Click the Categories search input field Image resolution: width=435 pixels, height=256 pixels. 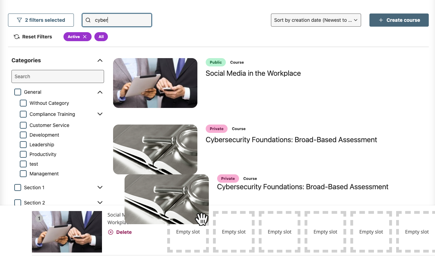click(x=58, y=76)
